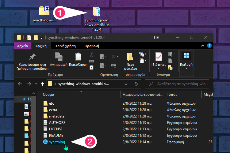The image size is (230, 153).
Task: Click the Αναζήτηση σε: syncthing-win... search box
Action: click(x=177, y=84)
